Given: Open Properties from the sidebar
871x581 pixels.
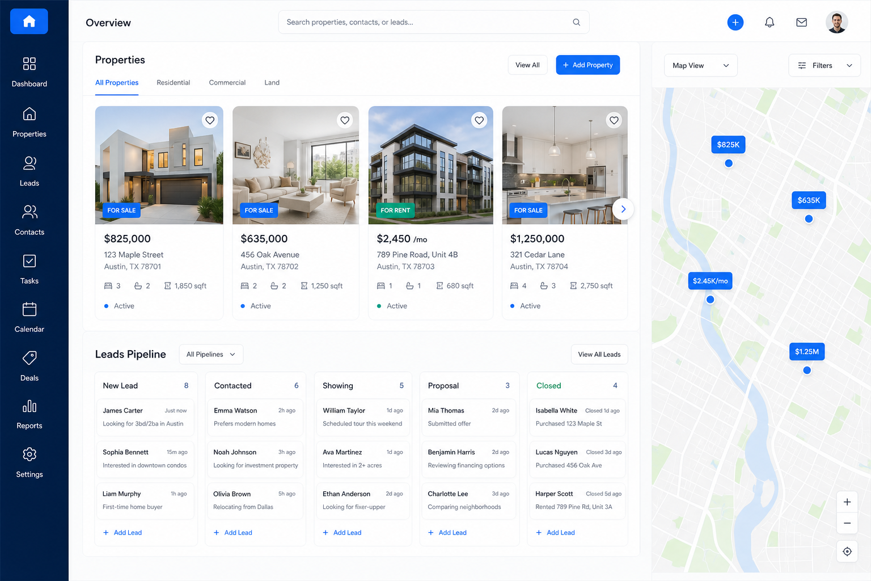Looking at the screenshot, I should pos(29,122).
